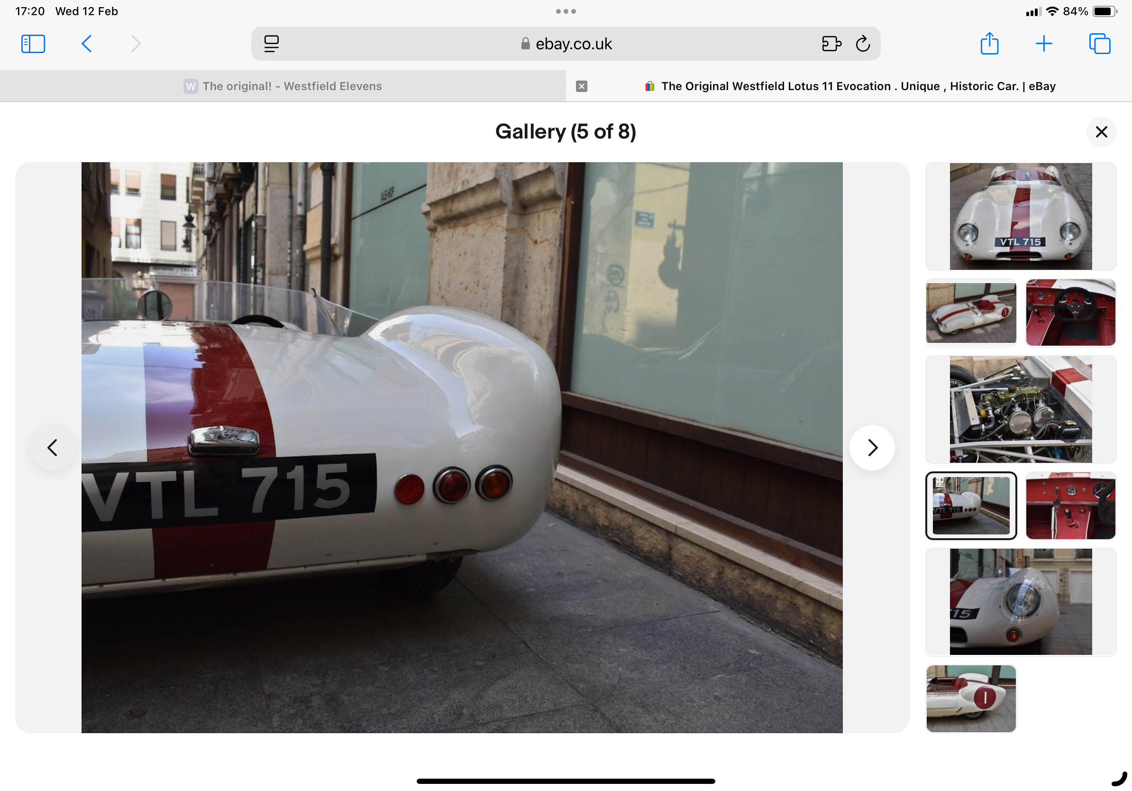The width and height of the screenshot is (1132, 791).
Task: Select front view VTL 715 thumbnail
Action: coord(1020,217)
